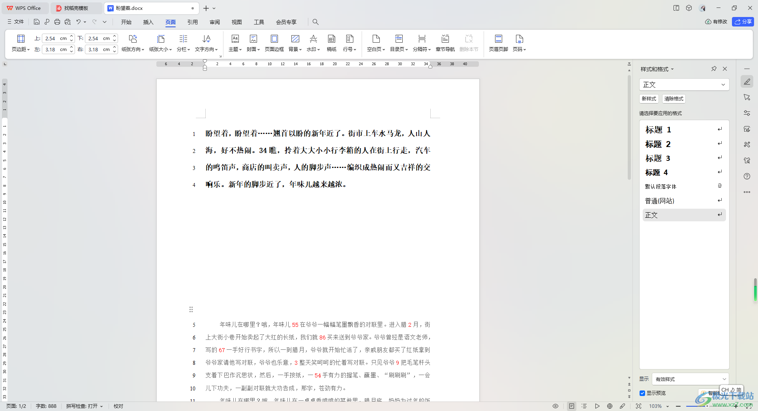Open paper size options
Screen dimensions: 758x411
tap(160, 43)
